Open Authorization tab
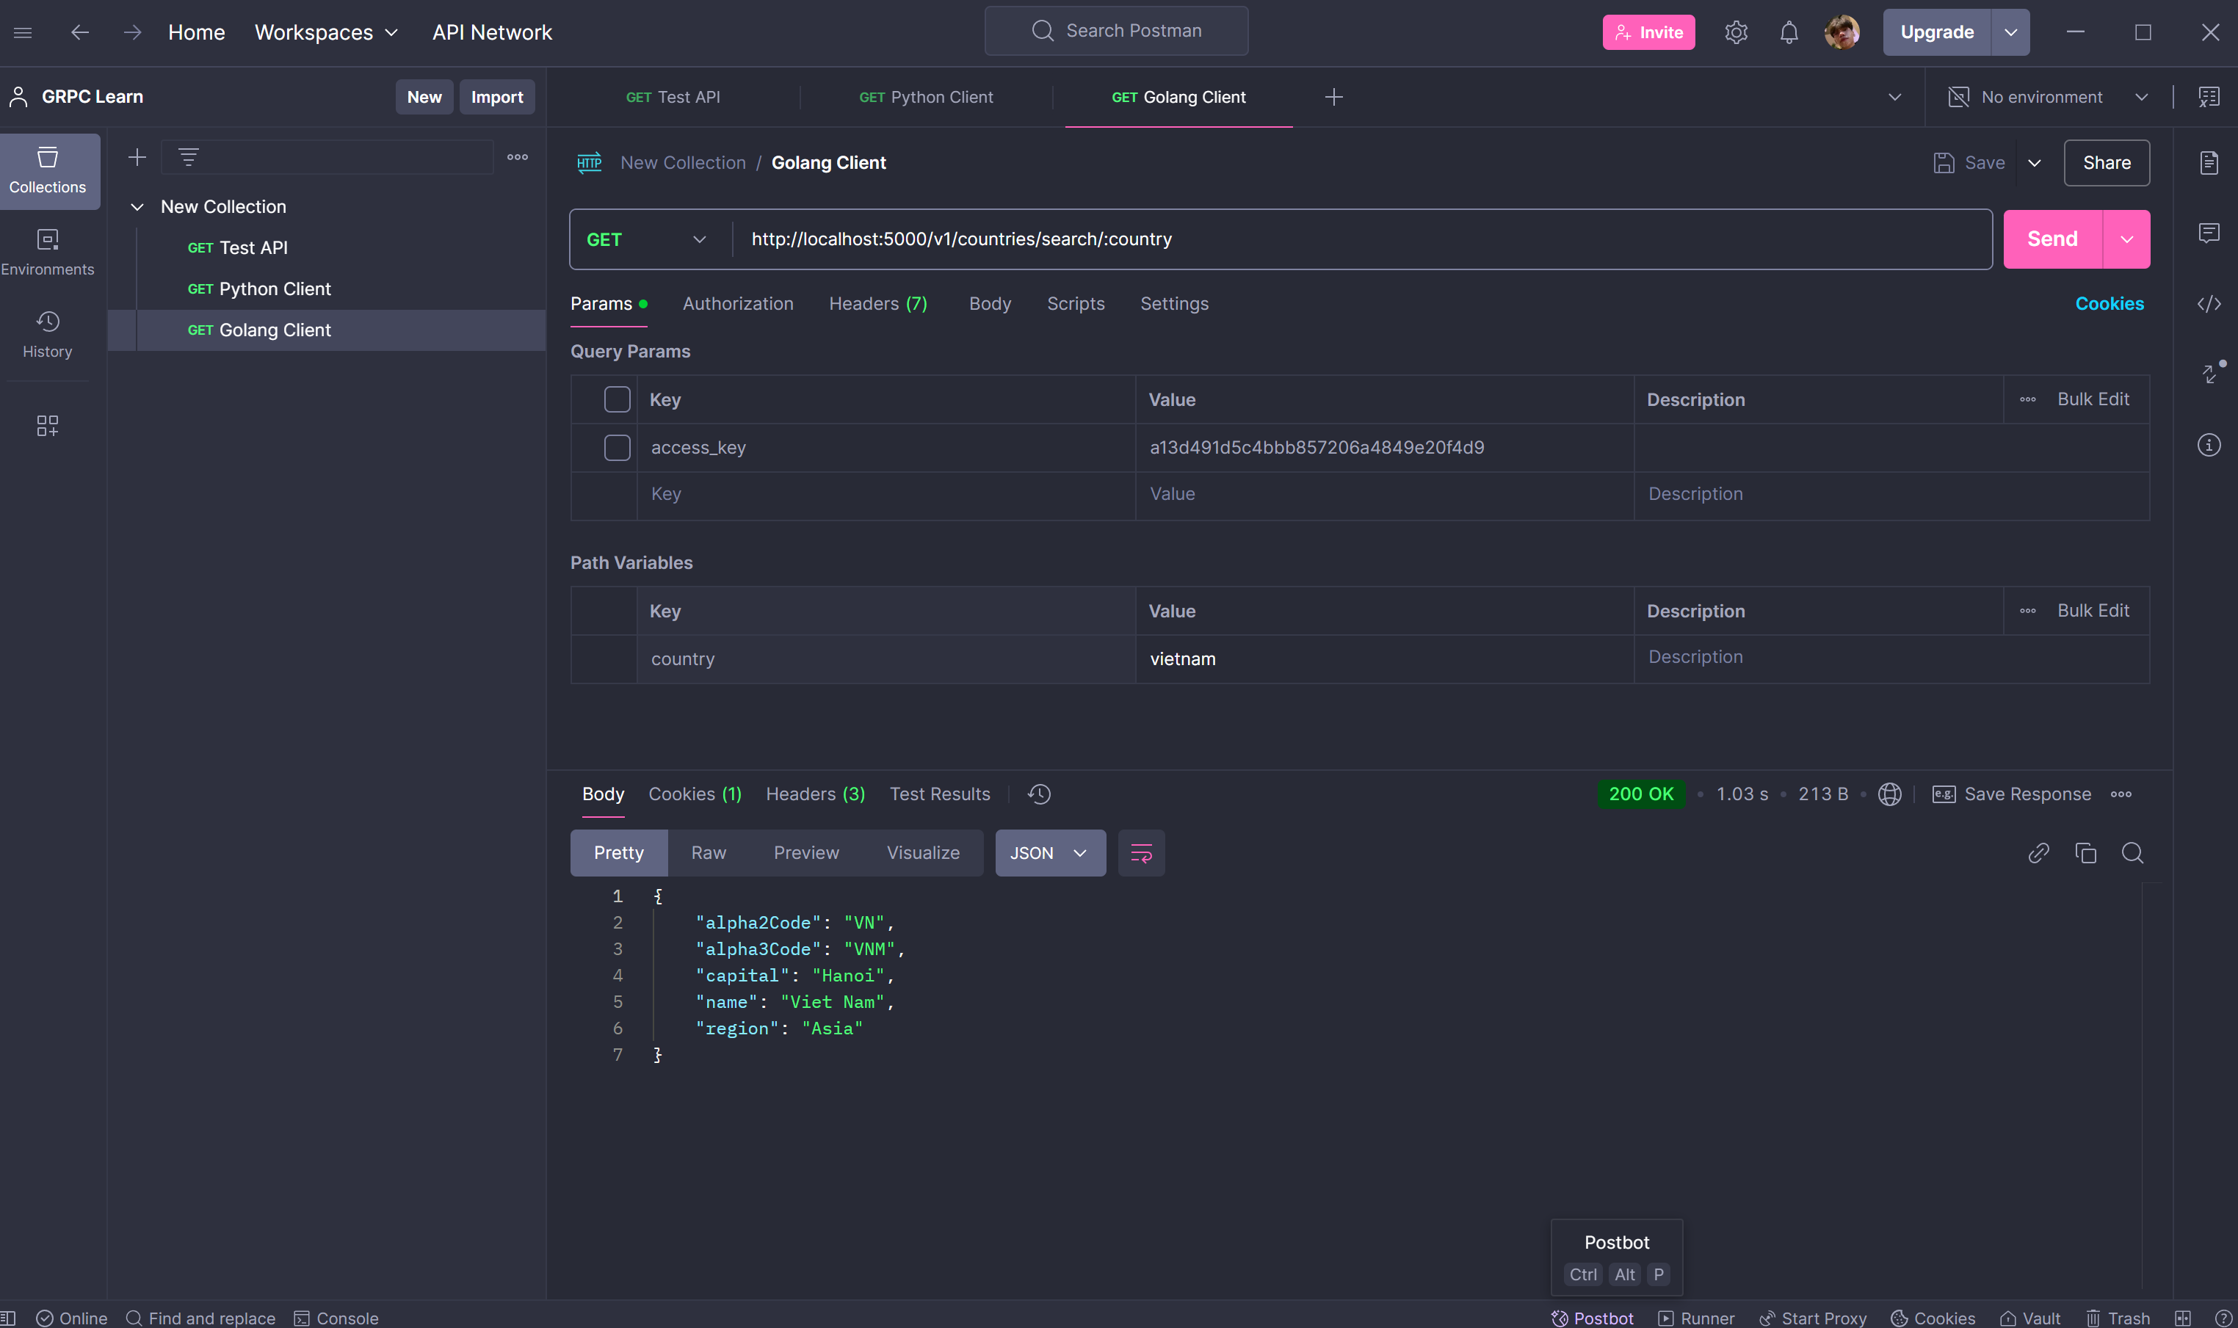 point(737,304)
